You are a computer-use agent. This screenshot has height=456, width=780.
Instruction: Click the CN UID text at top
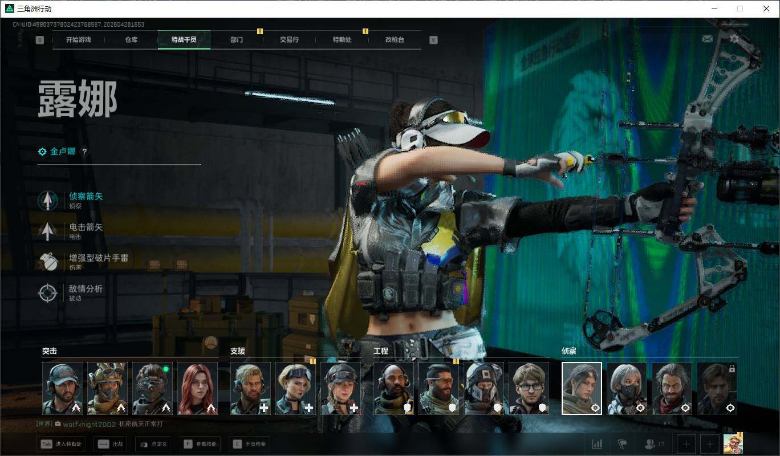click(79, 25)
